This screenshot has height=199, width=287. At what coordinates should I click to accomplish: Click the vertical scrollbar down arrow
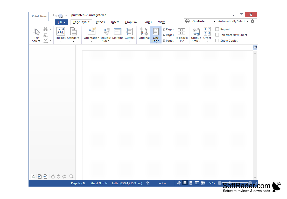click(255, 178)
